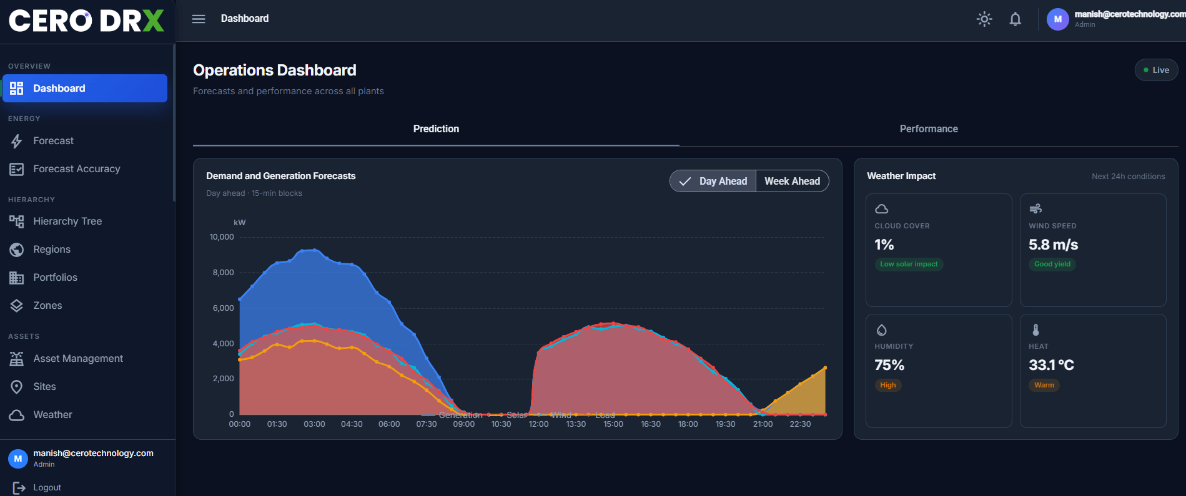
Task: Select the Day Ahead toggle option
Action: pyautogui.click(x=713, y=181)
